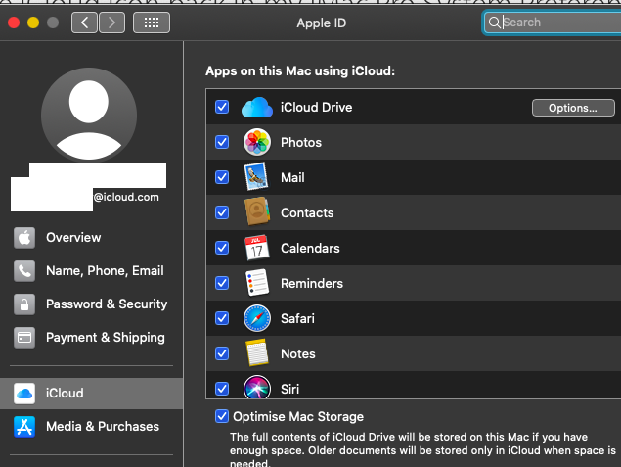
Task: Click the Contacts label text
Action: point(307,212)
